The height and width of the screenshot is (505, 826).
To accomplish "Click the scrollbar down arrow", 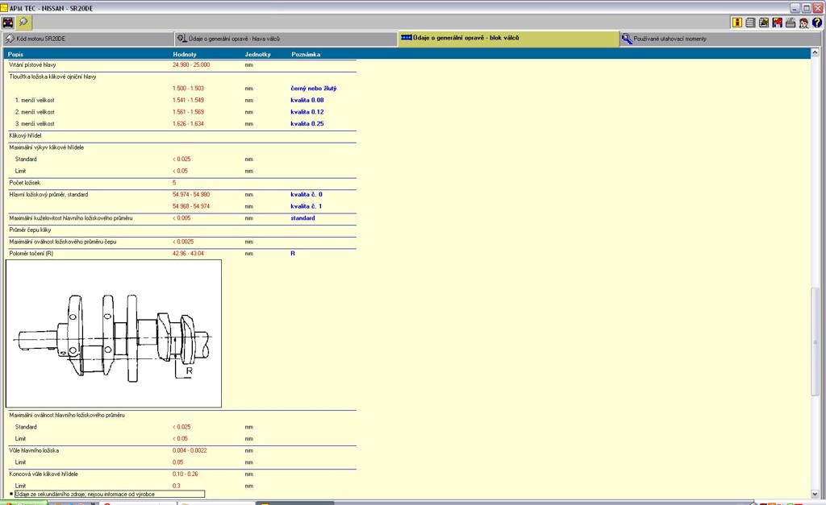I will coord(816,494).
